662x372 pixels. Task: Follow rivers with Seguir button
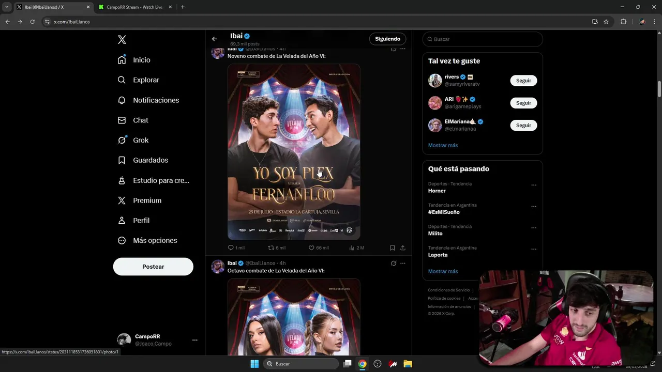point(523,81)
